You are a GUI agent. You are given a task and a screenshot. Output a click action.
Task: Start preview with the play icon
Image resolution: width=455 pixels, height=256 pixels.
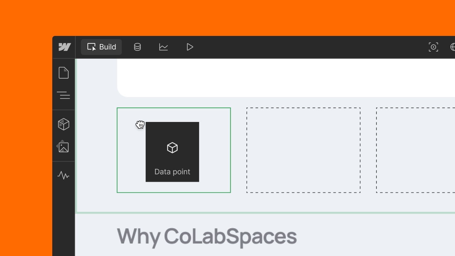[x=190, y=47]
